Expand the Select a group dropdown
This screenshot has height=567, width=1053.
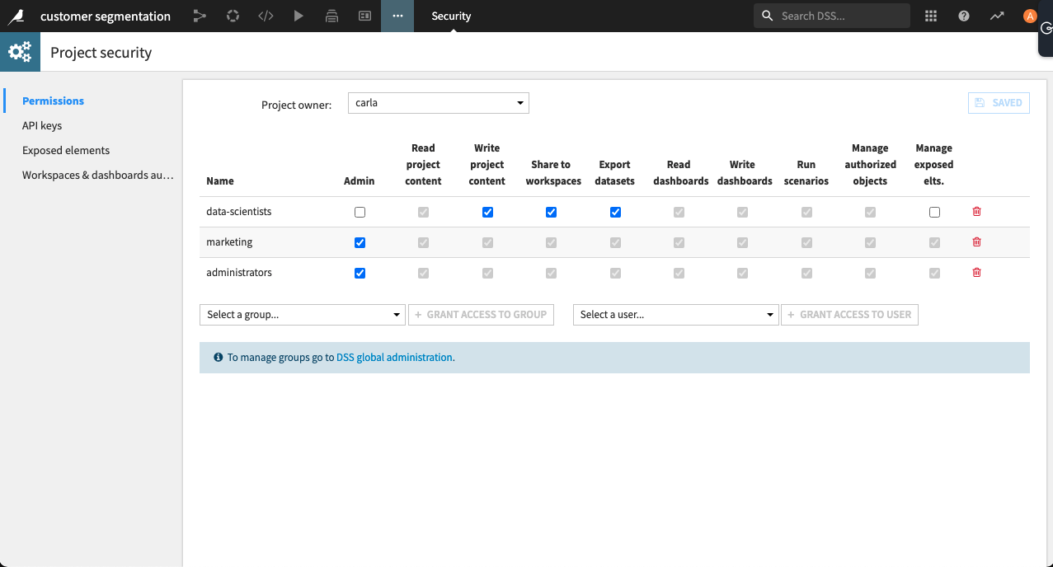[302, 315]
